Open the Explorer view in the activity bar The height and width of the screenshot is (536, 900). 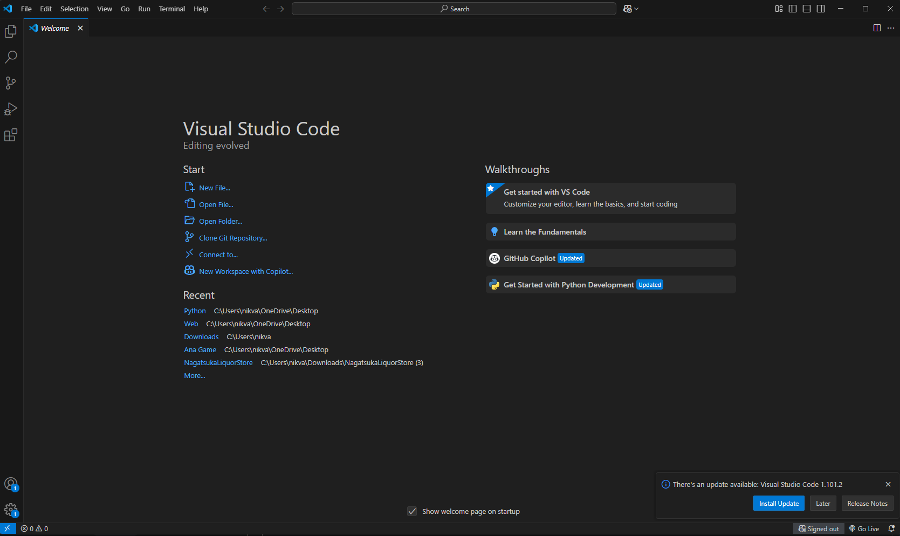(x=11, y=31)
